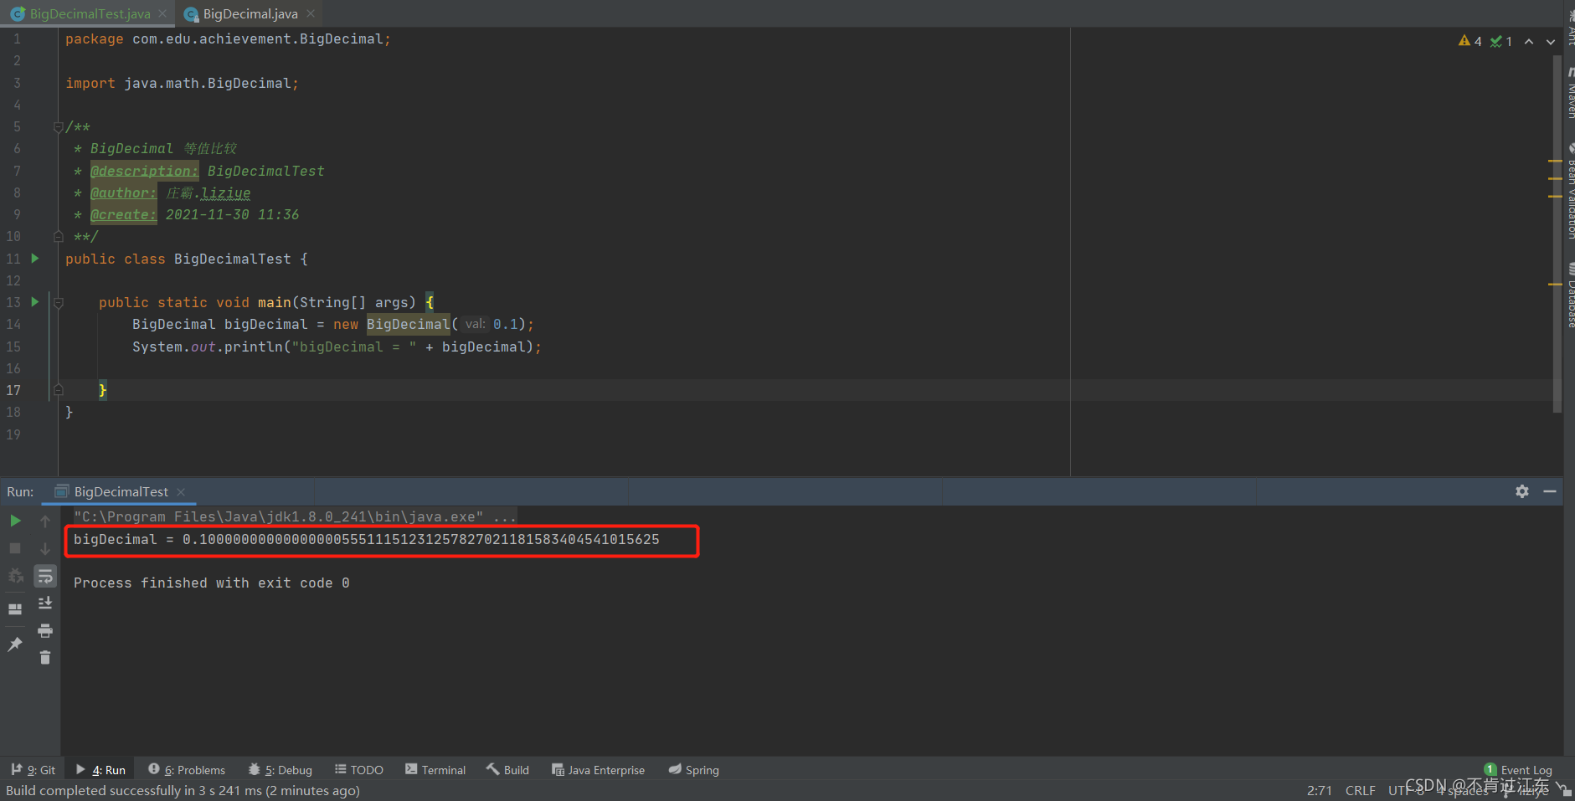This screenshot has width=1575, height=801.
Task: Click the lowest warning marker on error stripe
Action: click(1555, 285)
